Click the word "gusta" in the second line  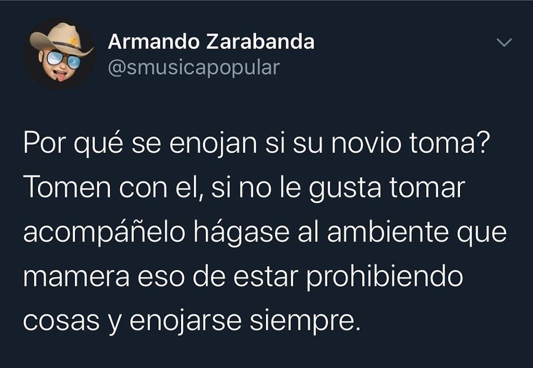[344, 189]
